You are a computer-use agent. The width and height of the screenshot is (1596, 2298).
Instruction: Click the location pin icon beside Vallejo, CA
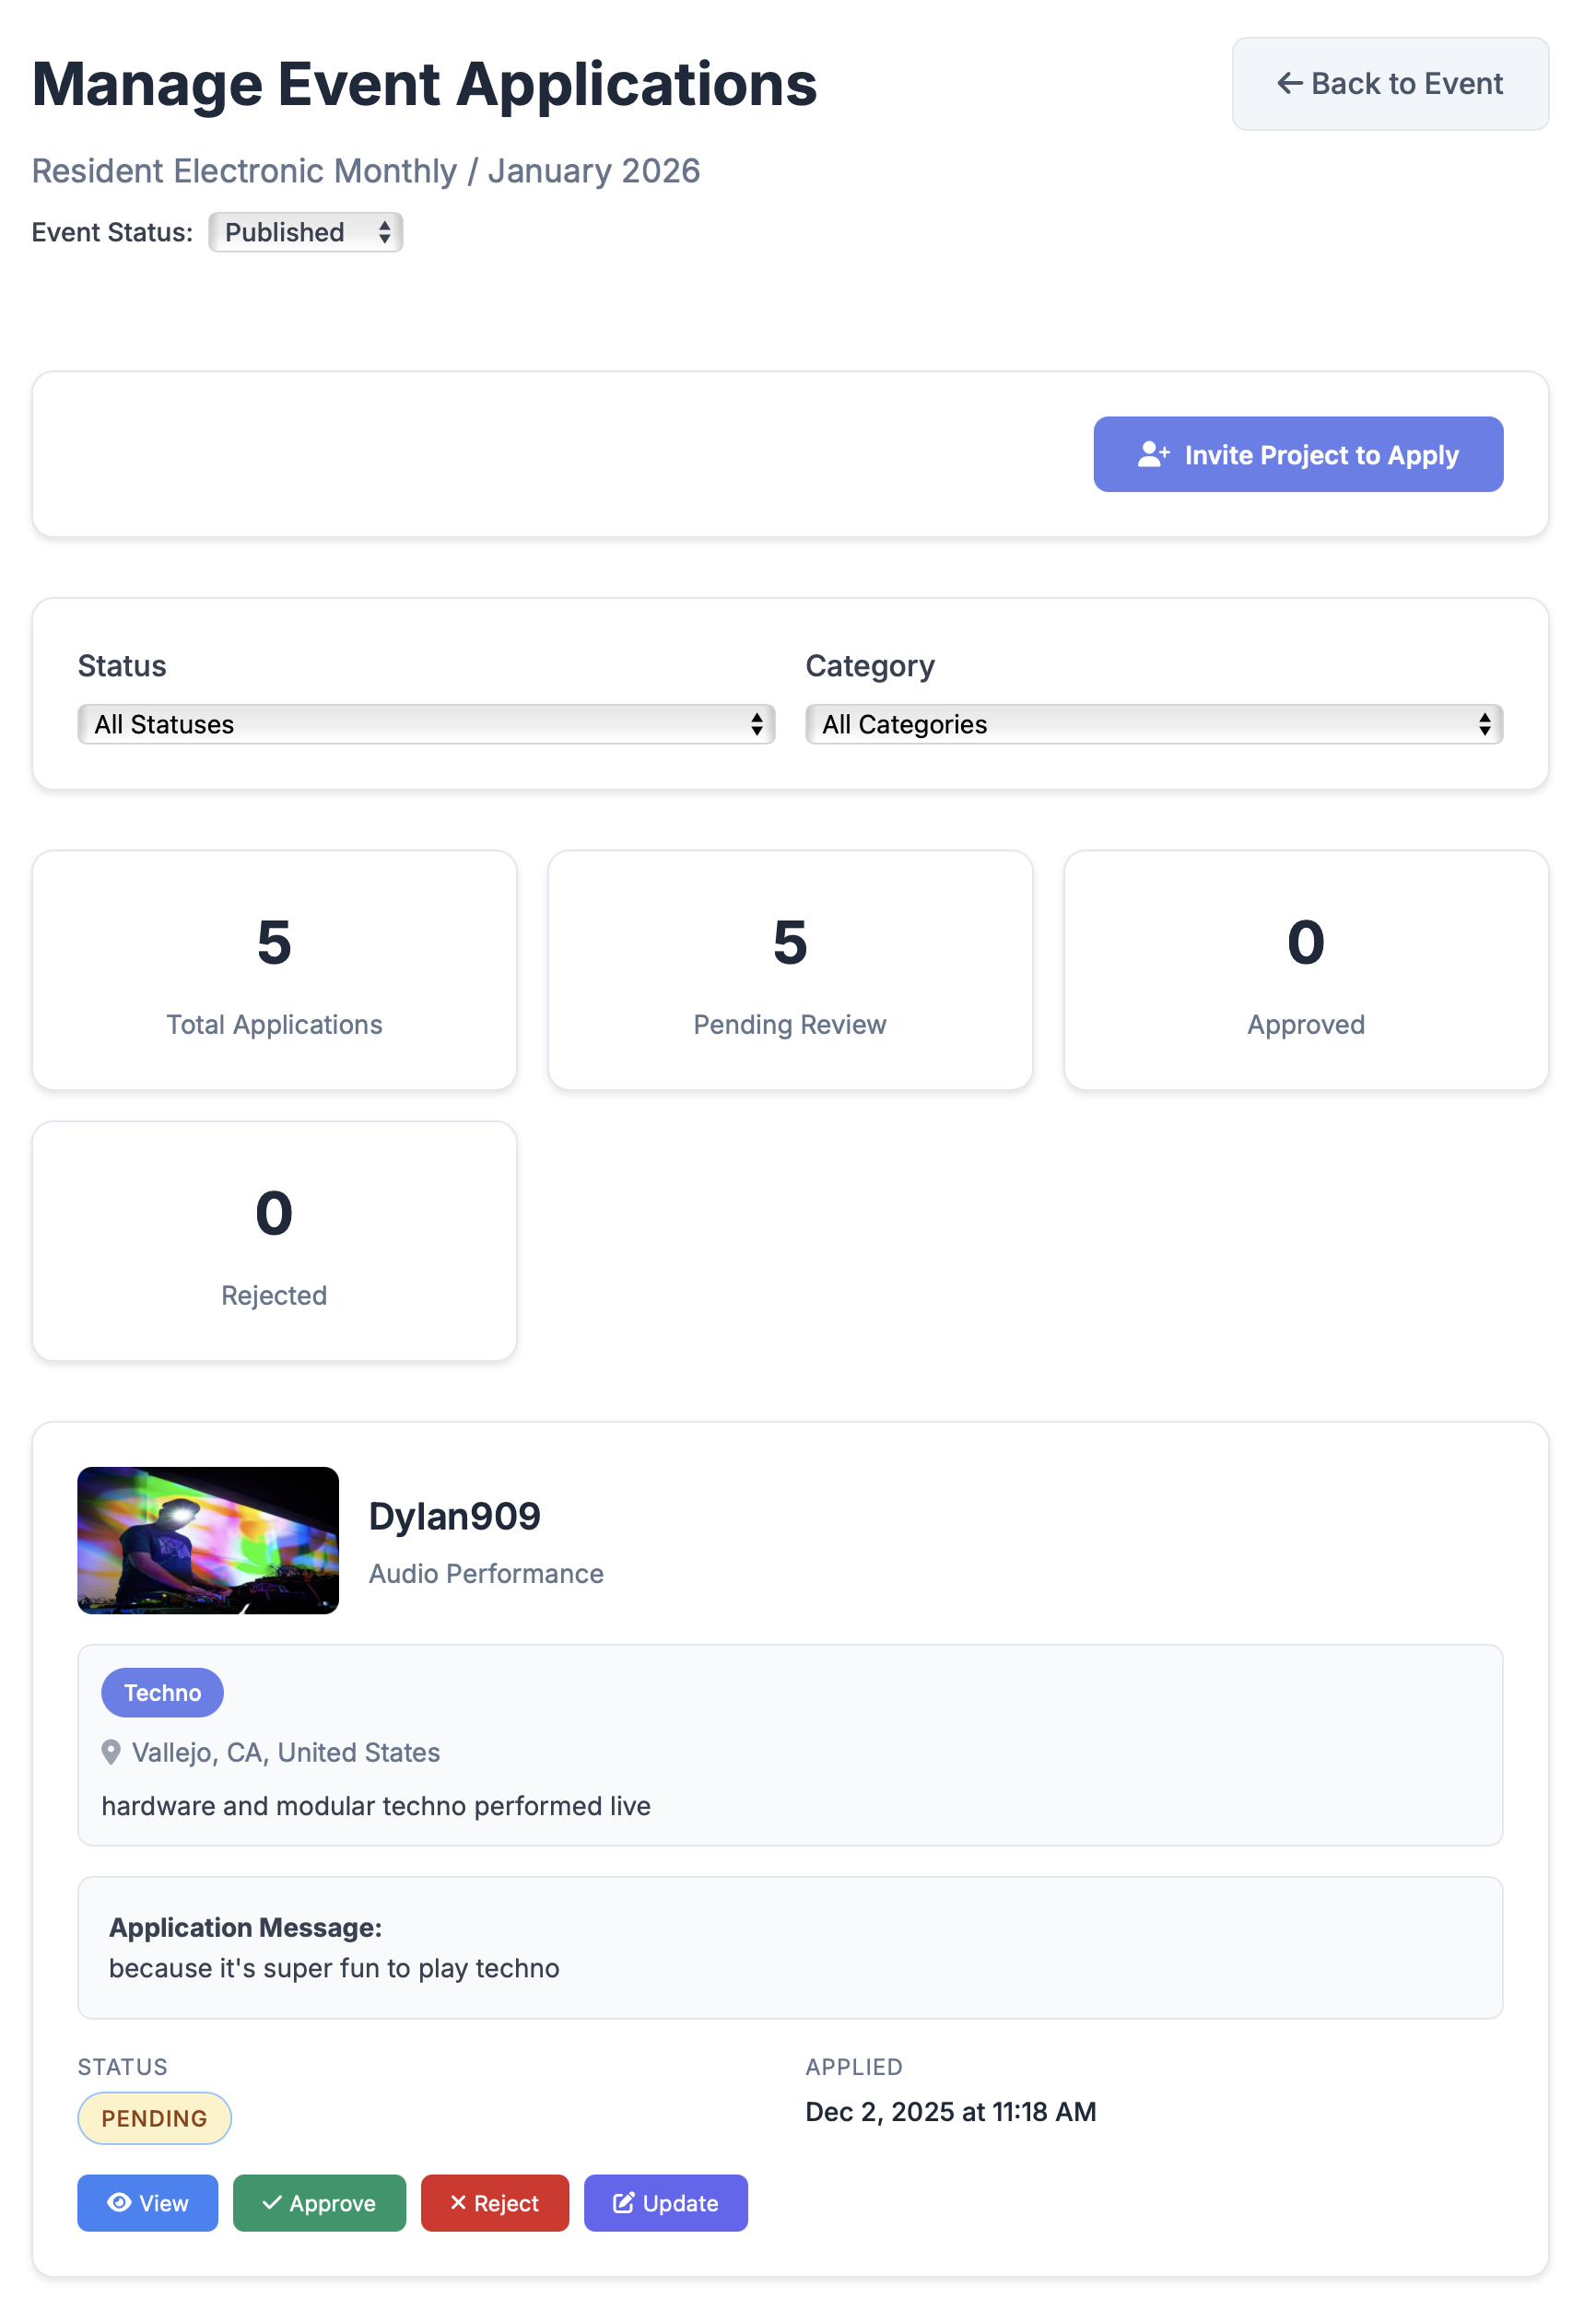click(111, 1752)
